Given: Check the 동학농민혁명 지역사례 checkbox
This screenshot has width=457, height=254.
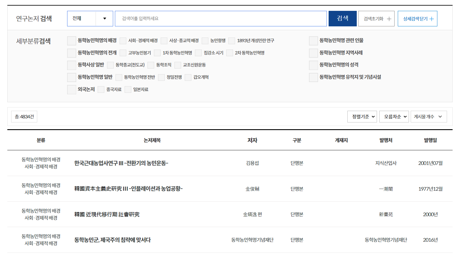Looking at the screenshot, I should pos(313,53).
